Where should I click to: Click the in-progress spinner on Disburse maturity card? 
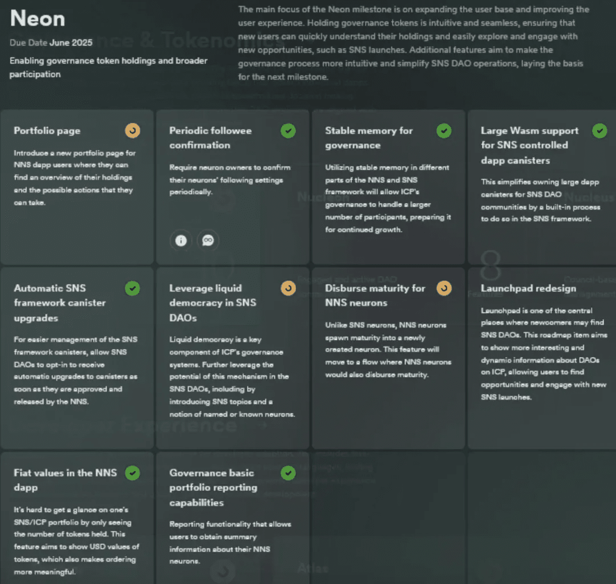[x=444, y=288]
